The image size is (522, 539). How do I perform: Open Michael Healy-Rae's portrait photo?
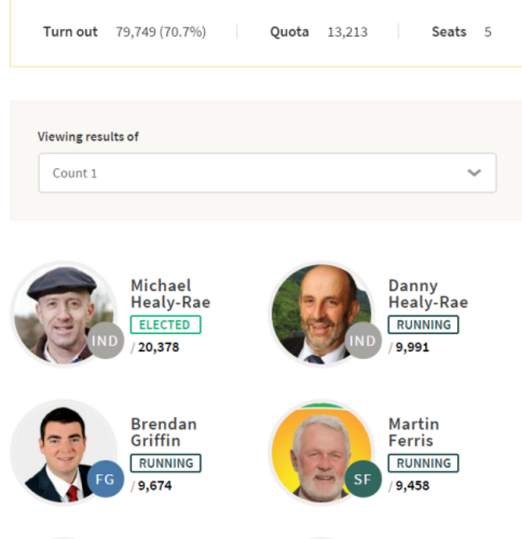pyautogui.click(x=64, y=314)
